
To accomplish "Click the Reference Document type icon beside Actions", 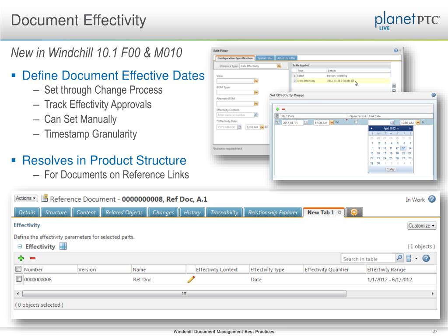I will pyautogui.click(x=44, y=198).
